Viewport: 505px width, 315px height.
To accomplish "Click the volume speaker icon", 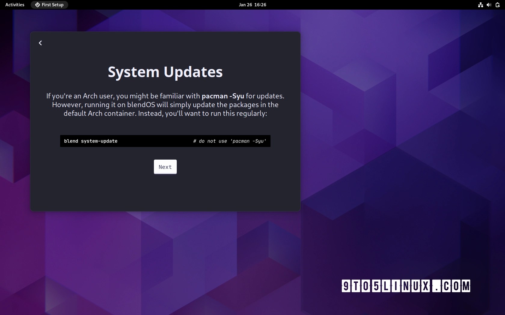I will click(489, 5).
